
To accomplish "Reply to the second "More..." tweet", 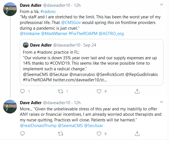I will 23,134.
